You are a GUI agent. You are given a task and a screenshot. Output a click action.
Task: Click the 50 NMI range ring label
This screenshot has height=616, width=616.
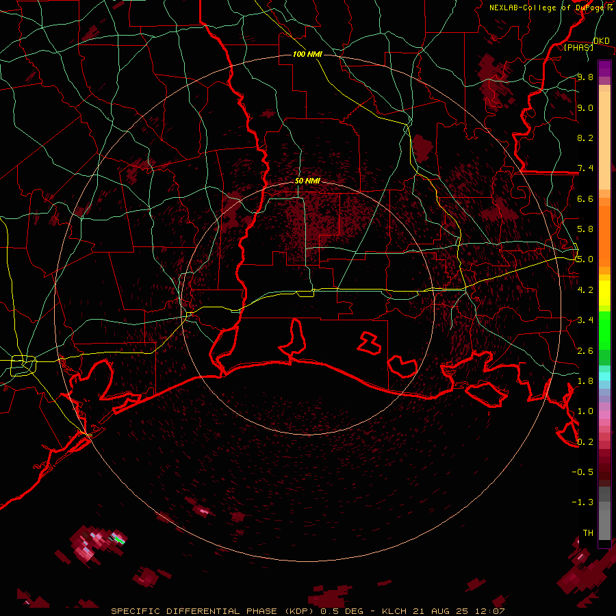pyautogui.click(x=307, y=181)
